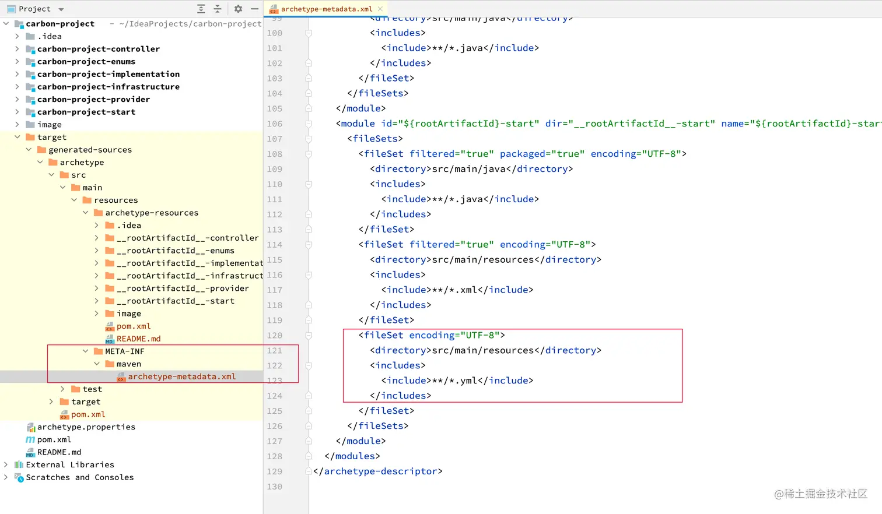The width and height of the screenshot is (882, 514).
Task: Select __rootArtifactId__-enums folder
Action: click(176, 251)
